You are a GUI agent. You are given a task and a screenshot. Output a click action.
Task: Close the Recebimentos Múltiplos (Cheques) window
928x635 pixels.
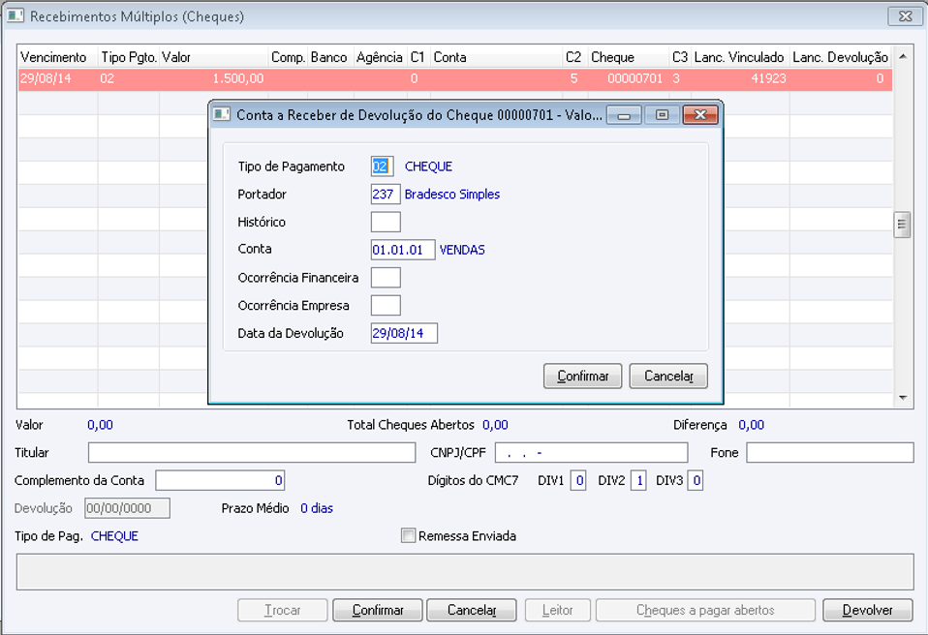click(905, 16)
